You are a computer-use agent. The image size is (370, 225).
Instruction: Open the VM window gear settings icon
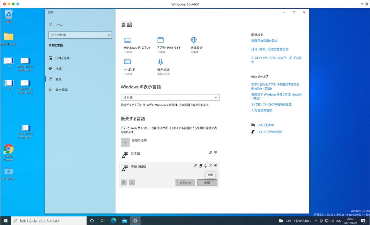point(367,4)
